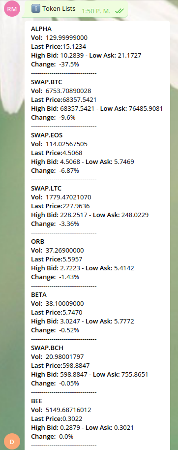Click the SWAP.BTC token heading
178x450 pixels.
(x=46, y=82)
